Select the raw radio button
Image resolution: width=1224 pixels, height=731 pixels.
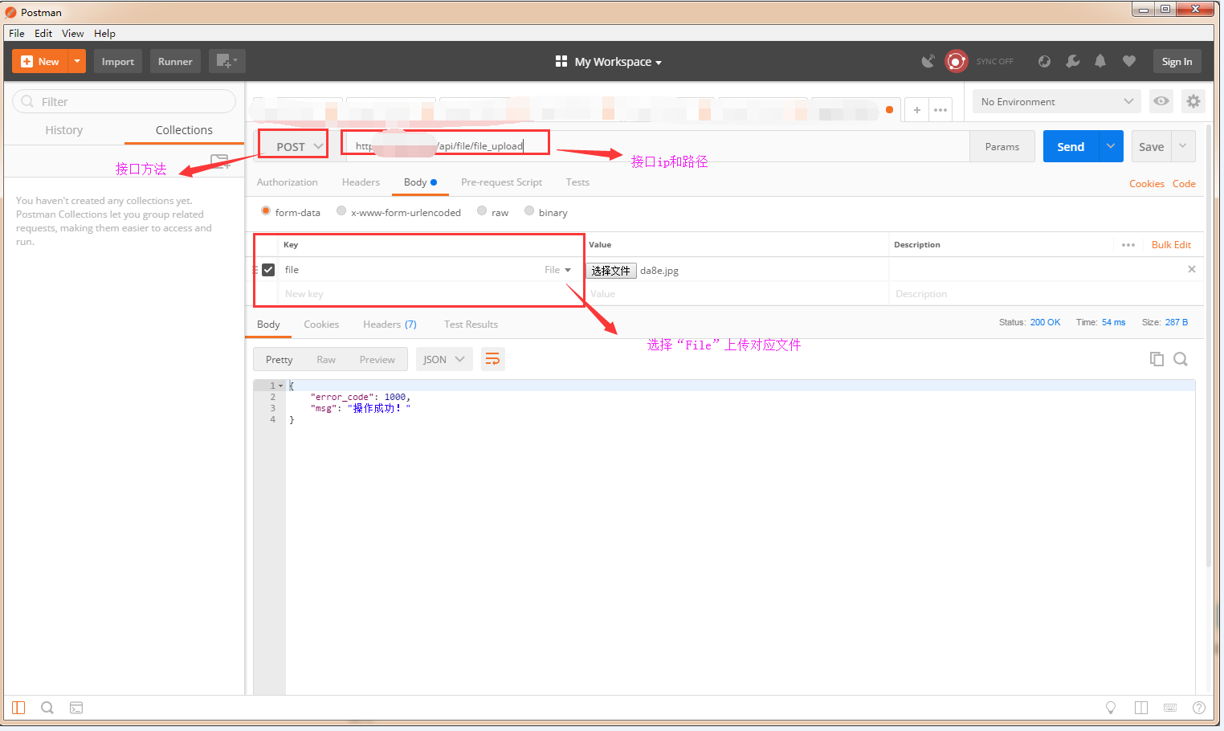482,211
